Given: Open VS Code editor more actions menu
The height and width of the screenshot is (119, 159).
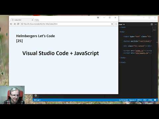Looking at the screenshot, I should (156, 24).
